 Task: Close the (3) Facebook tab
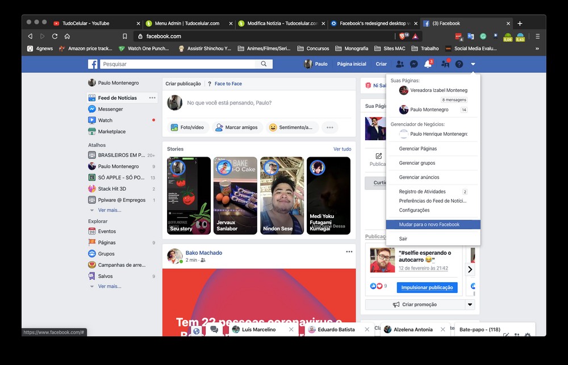click(x=508, y=23)
